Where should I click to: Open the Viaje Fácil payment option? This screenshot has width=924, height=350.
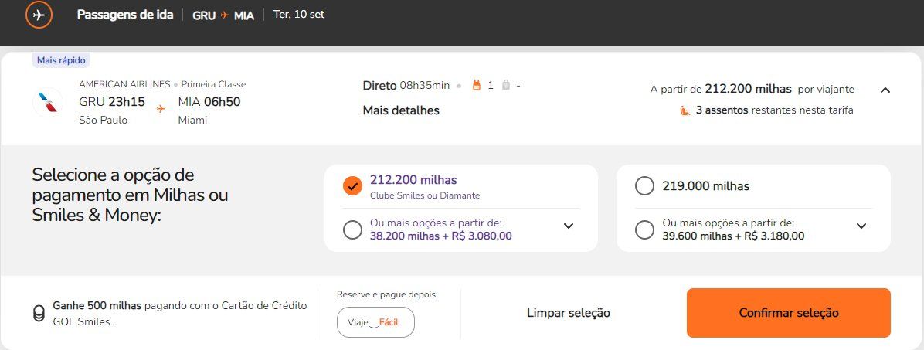click(376, 322)
